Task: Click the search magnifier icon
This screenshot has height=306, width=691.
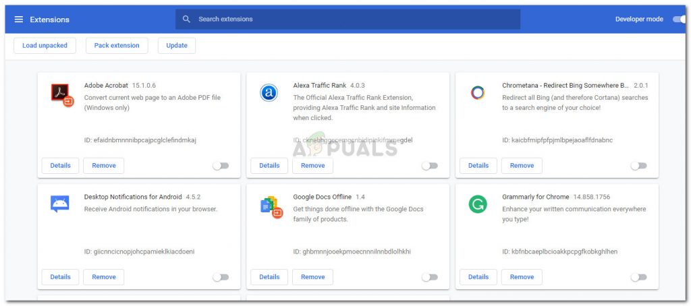Action: tap(186, 20)
